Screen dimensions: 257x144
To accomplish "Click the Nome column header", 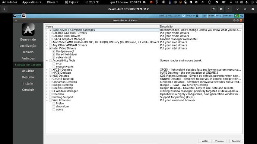I will (102, 26).
